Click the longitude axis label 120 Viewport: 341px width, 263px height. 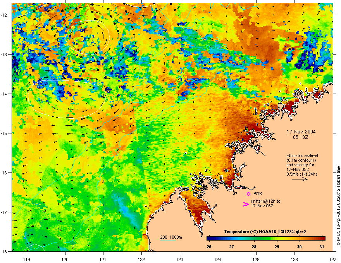coord(65,259)
